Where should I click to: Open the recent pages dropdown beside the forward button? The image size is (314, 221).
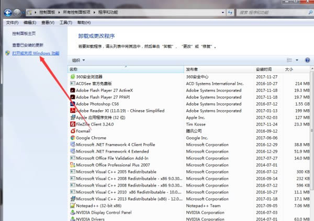click(x=23, y=13)
